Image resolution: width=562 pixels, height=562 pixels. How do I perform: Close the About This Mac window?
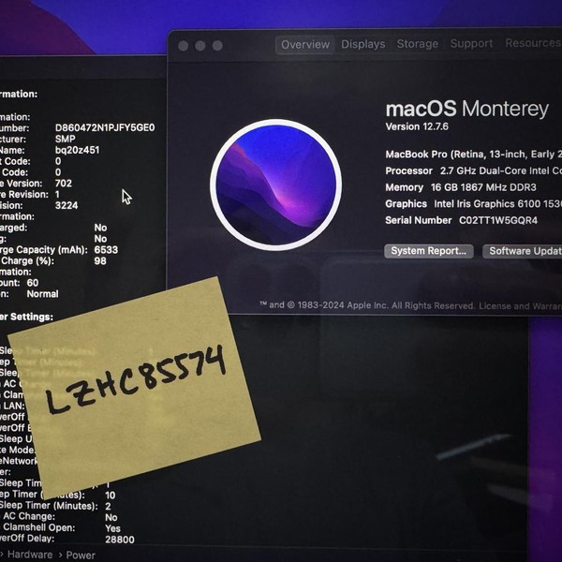point(184,46)
